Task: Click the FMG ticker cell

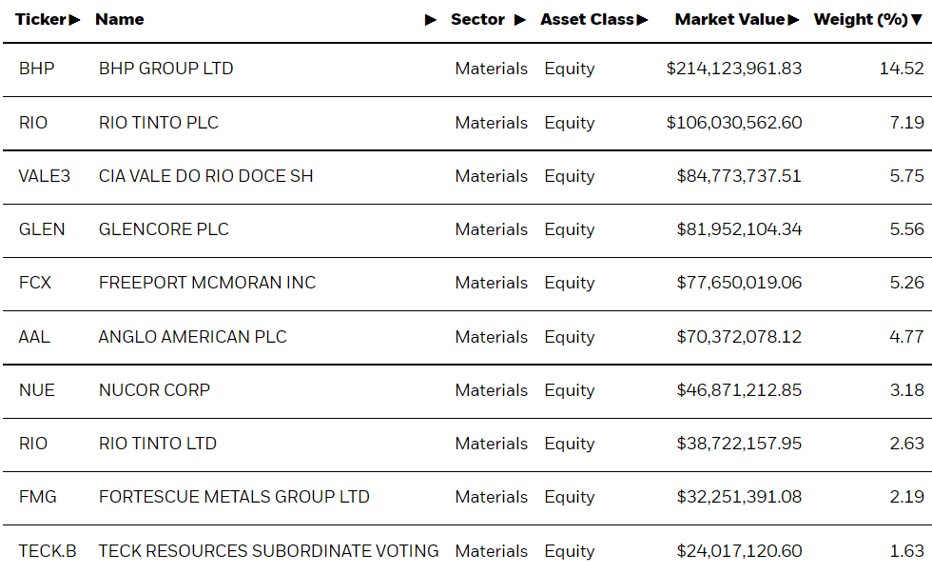Action: coord(38,497)
